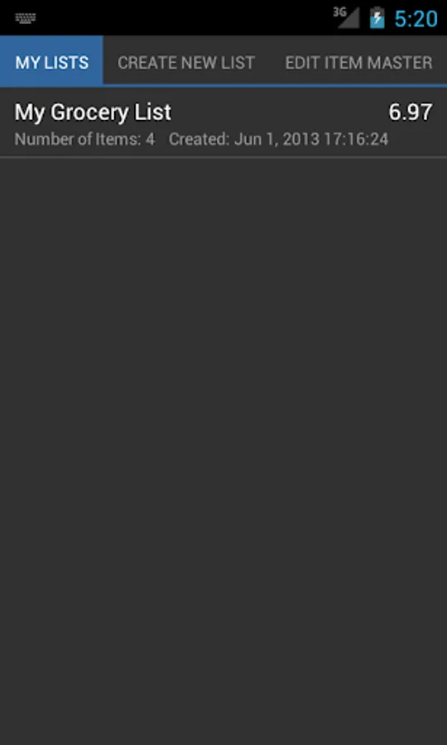Switch to the MY LISTS tab
Viewport: 447px width, 745px height.
coord(52,62)
